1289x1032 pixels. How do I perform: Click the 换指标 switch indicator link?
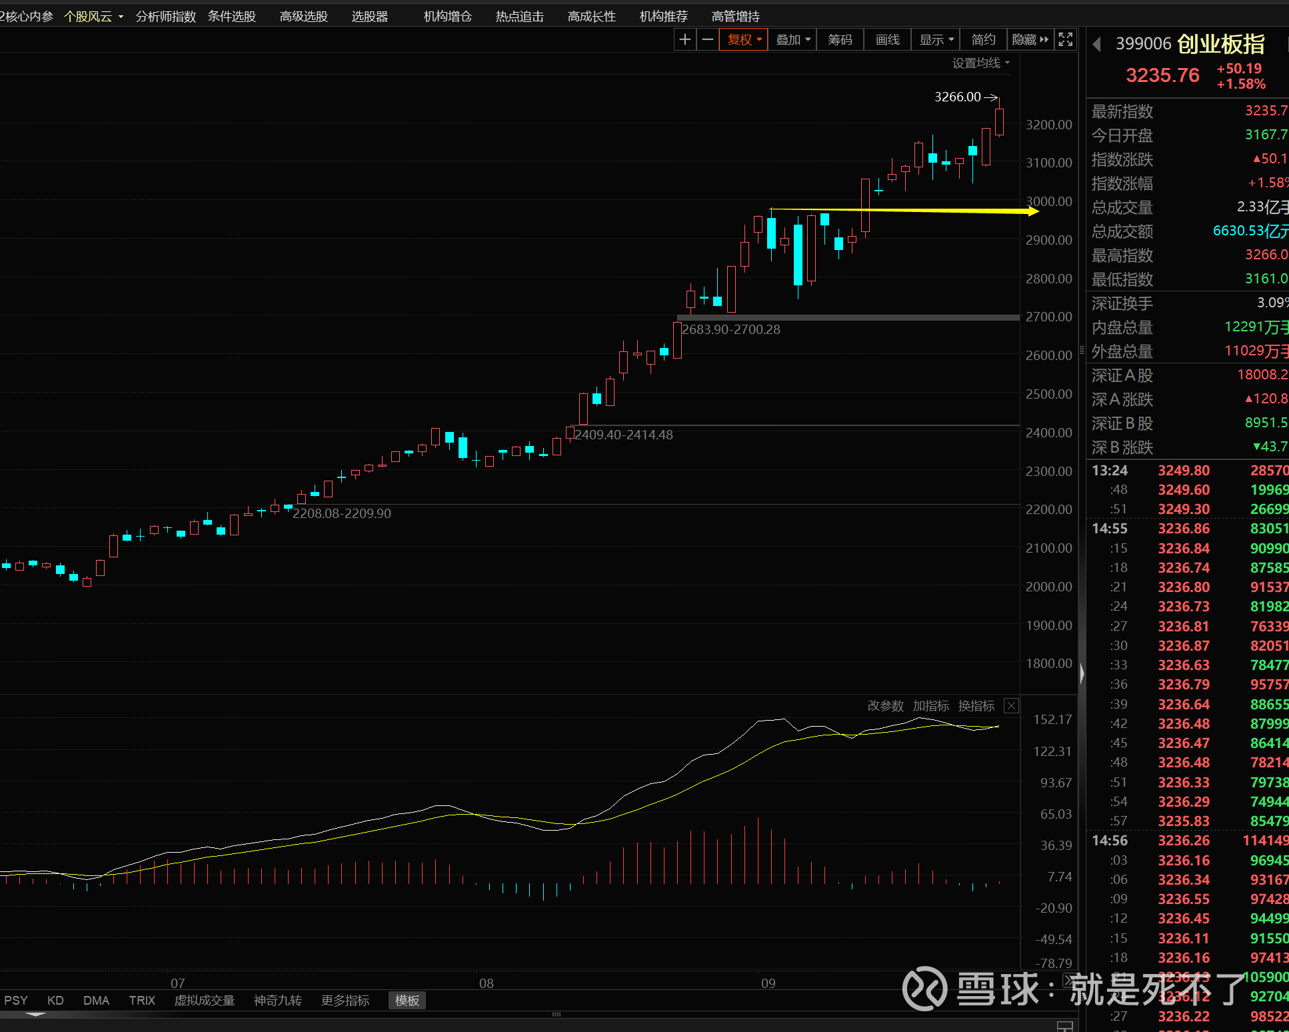click(976, 706)
